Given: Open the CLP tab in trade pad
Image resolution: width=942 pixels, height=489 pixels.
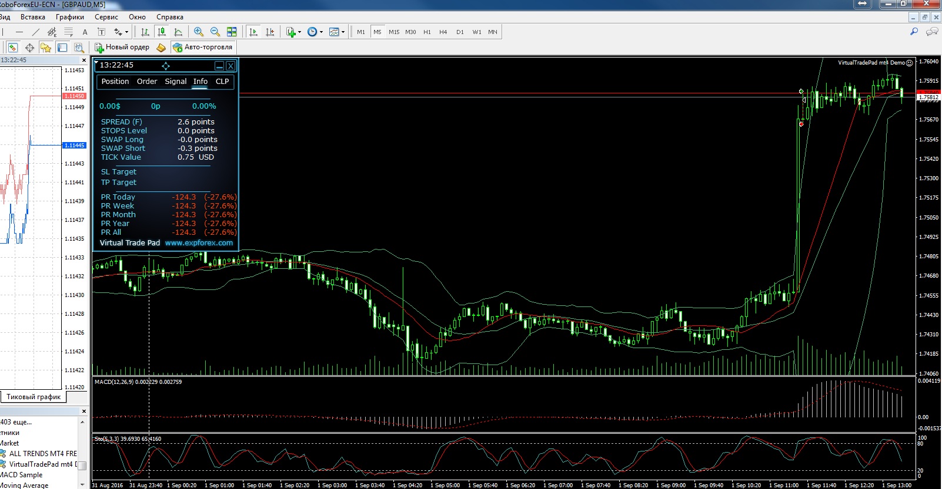Looking at the screenshot, I should pos(222,82).
